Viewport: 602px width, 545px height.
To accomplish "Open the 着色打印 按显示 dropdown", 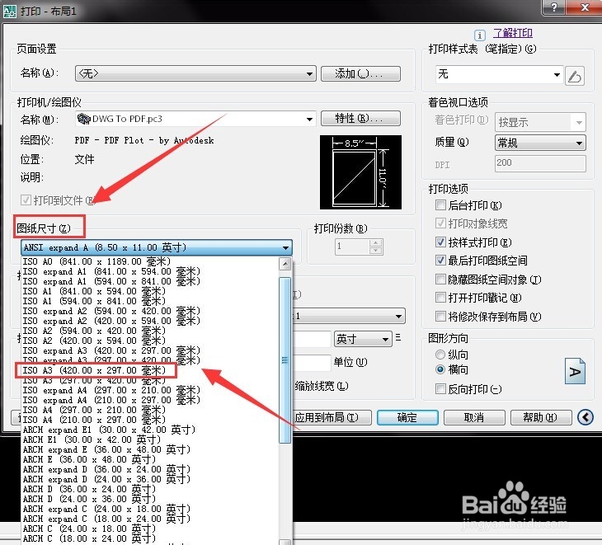I will (x=540, y=122).
